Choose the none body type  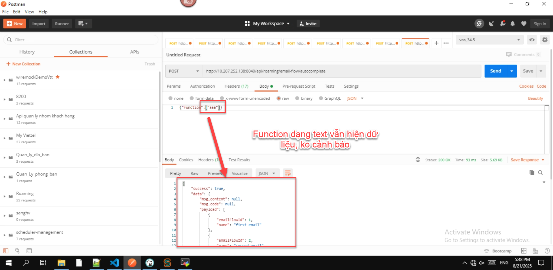pyautogui.click(x=171, y=98)
